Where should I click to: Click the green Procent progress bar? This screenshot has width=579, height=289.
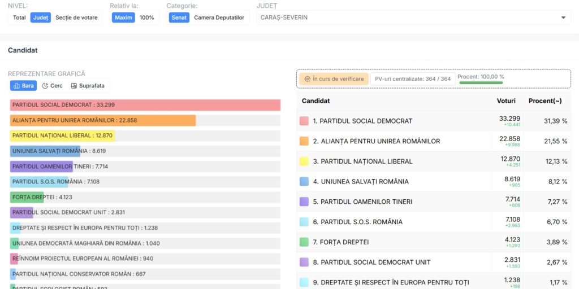[x=481, y=83]
